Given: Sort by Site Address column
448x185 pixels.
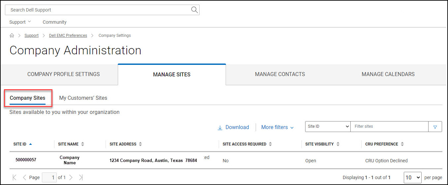Looking at the screenshot, I should click(x=140, y=144).
